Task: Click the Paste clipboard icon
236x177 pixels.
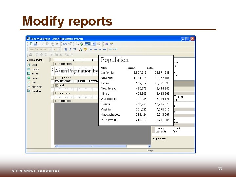Action: [52, 44]
